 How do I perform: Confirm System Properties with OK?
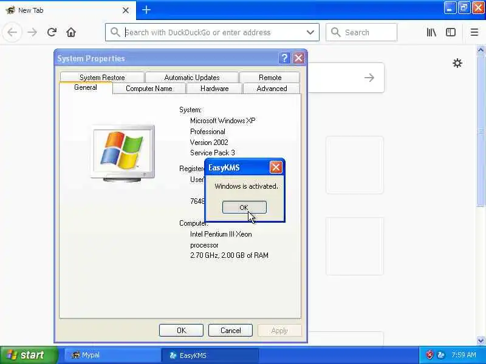point(181,330)
